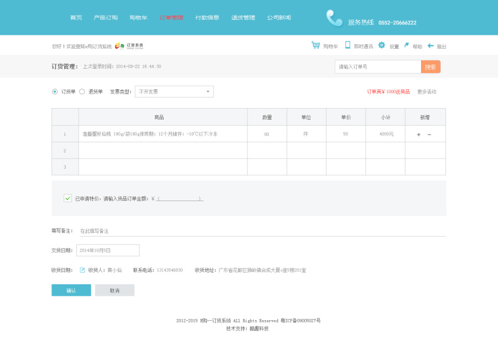Screen dimensions: 498x349
Task: Log out using the exit arrow icon
Action: [x=431, y=45]
